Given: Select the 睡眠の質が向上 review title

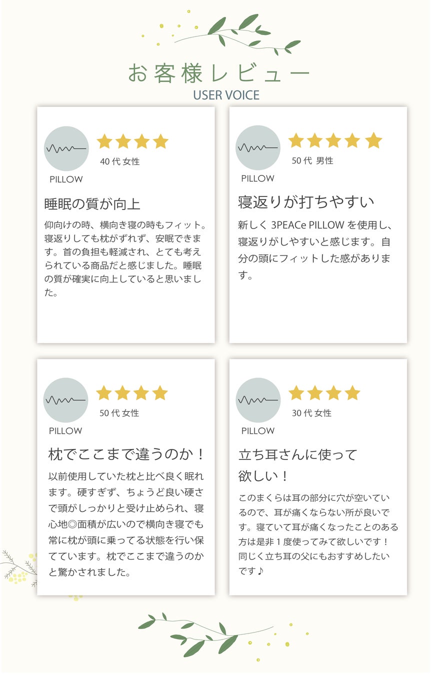Looking at the screenshot, I should [92, 204].
